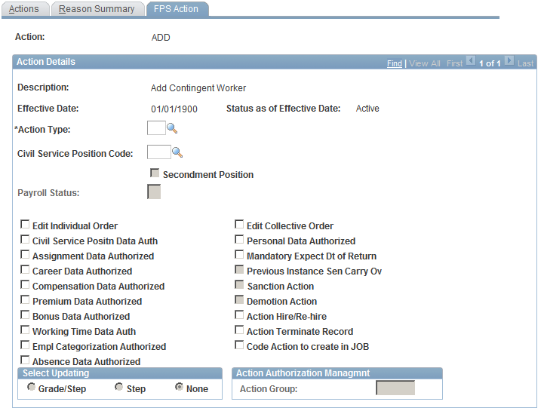This screenshot has width=544, height=414.
Task: Select the FPS Action tab
Action: pyautogui.click(x=177, y=8)
